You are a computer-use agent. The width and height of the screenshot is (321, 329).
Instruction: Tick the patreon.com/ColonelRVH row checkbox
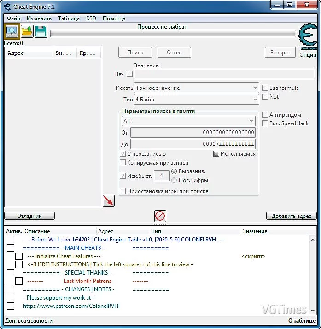tap(11, 306)
